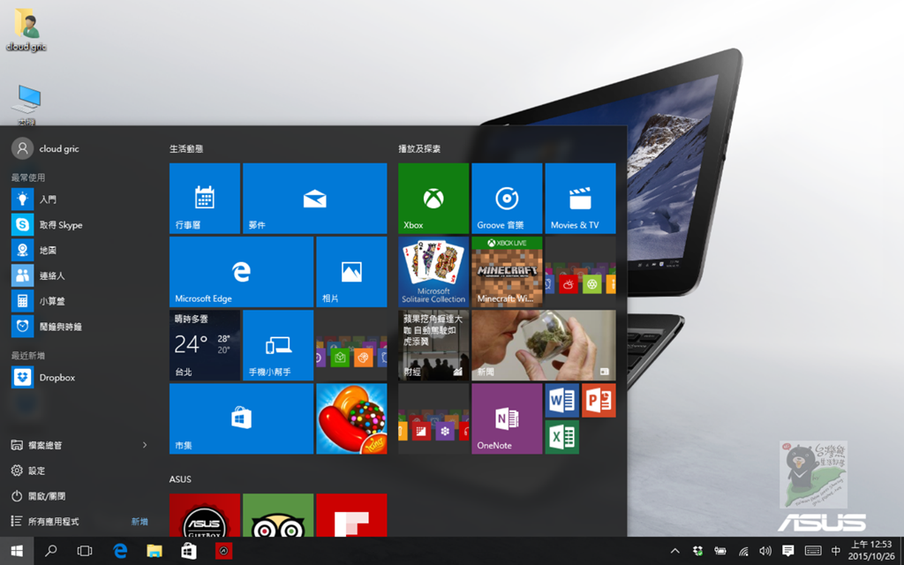Open Microsoft Solitaire Collection tile
The width and height of the screenshot is (904, 565).
tap(433, 272)
